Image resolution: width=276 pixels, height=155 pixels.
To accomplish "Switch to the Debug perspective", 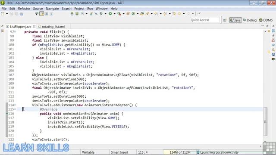I will 250,20.
